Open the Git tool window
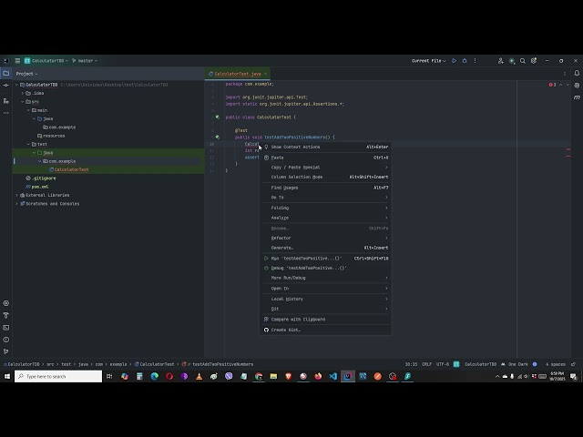The image size is (583, 437). click(x=6, y=351)
